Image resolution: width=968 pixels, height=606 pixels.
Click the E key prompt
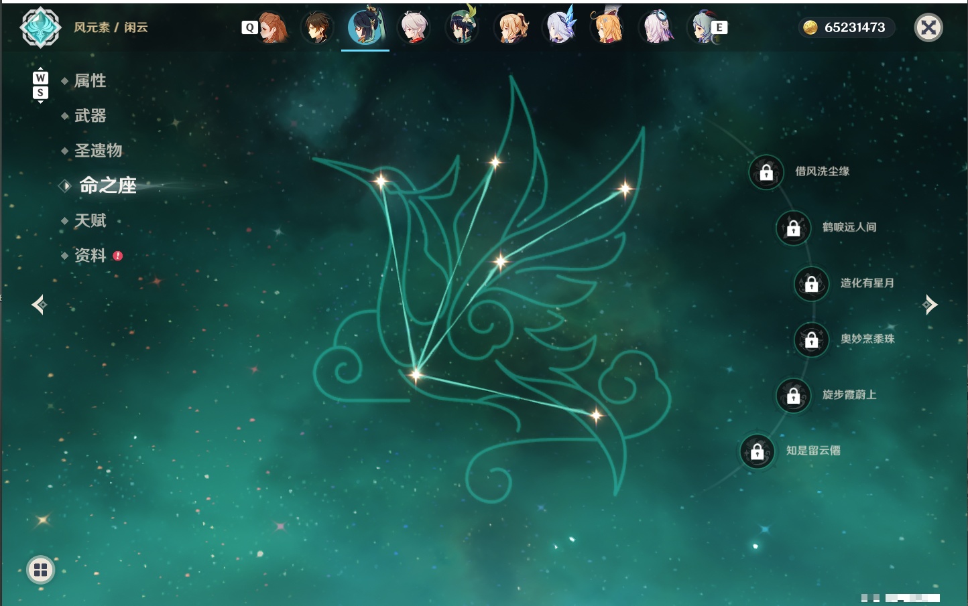[719, 27]
